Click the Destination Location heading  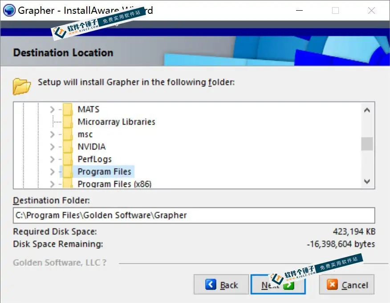[x=63, y=53]
